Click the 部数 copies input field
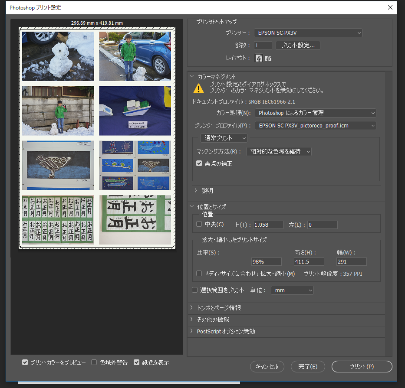This screenshot has height=388, width=405. coord(263,45)
